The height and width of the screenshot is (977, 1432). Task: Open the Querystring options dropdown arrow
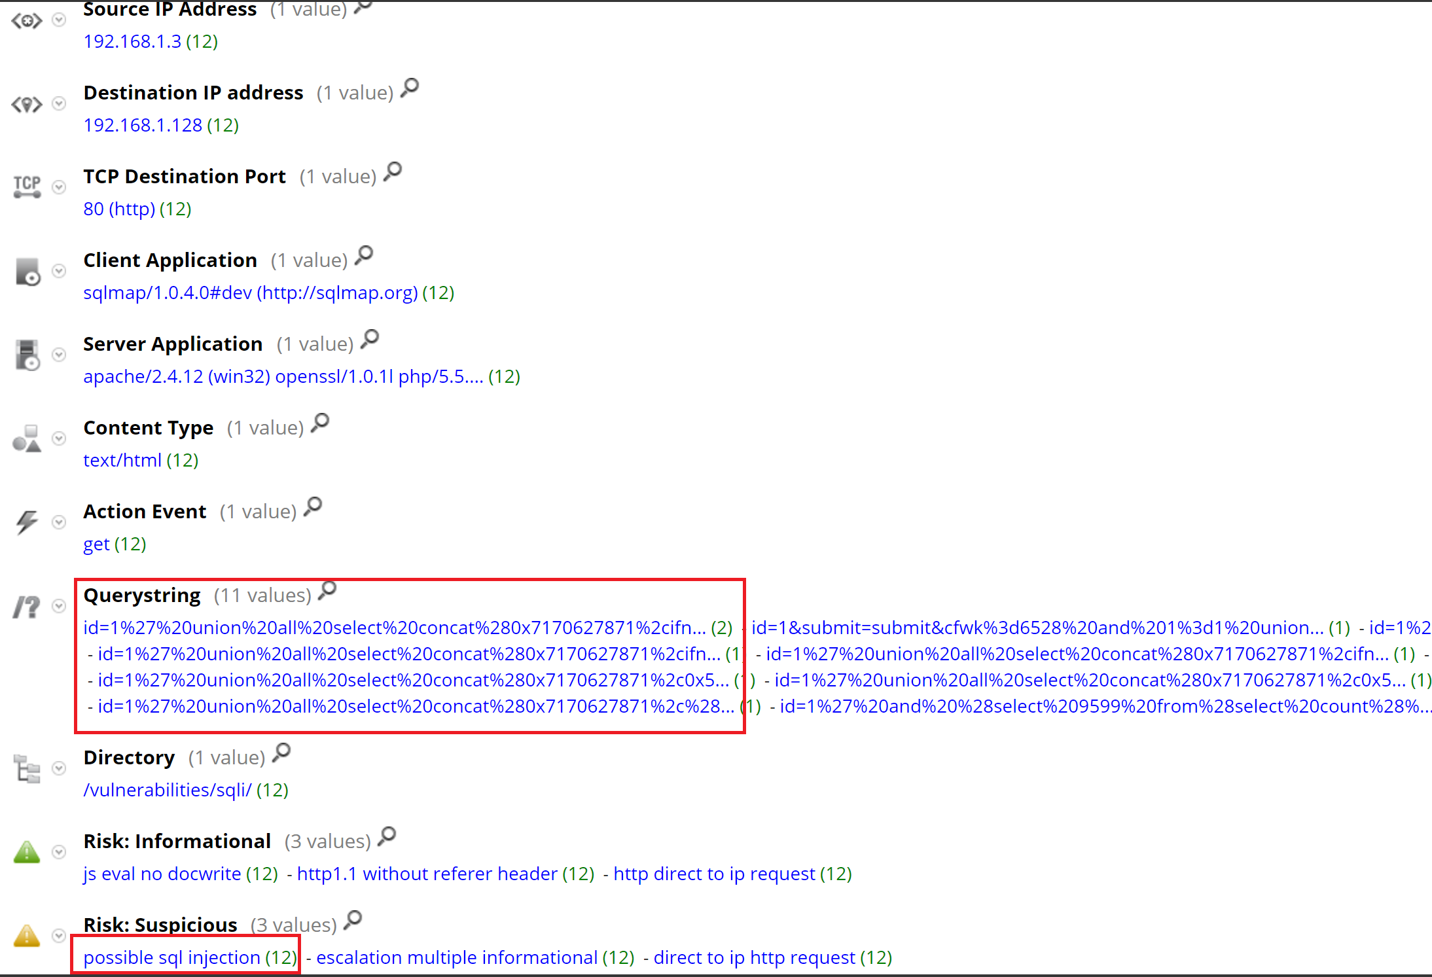click(59, 606)
